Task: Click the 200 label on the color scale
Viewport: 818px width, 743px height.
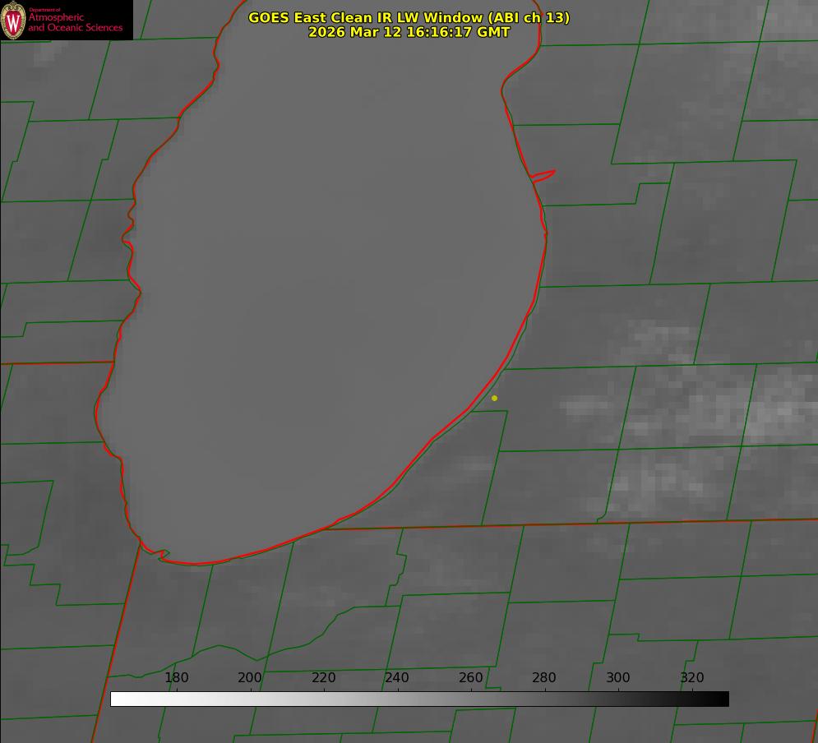Action: coord(250,677)
